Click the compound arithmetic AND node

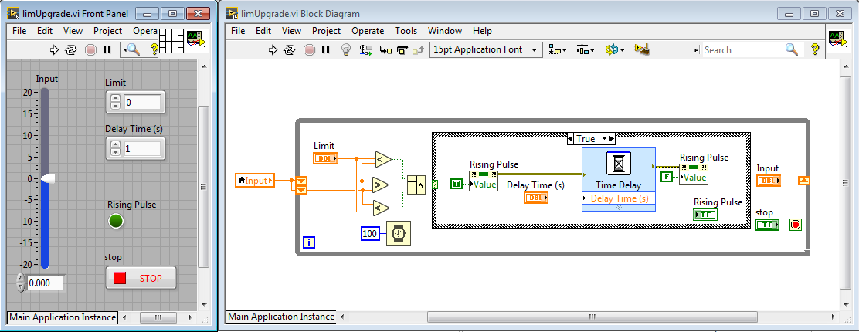[x=415, y=185]
